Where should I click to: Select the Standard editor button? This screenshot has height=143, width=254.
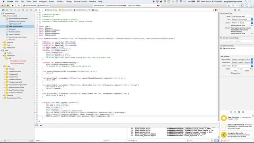[x=229, y=6]
